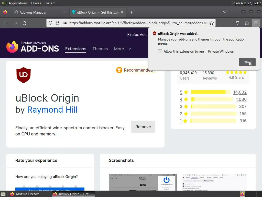Image resolution: width=262 pixels, height=197 pixels.
Task: Click the Firefox Browser ADD-ONS logo
Action: point(32,47)
